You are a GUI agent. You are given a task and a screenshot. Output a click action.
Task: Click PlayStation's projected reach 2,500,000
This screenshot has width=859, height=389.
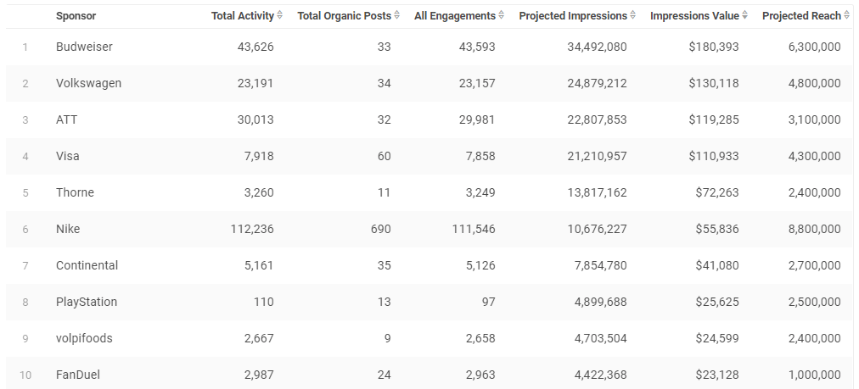coord(815,302)
